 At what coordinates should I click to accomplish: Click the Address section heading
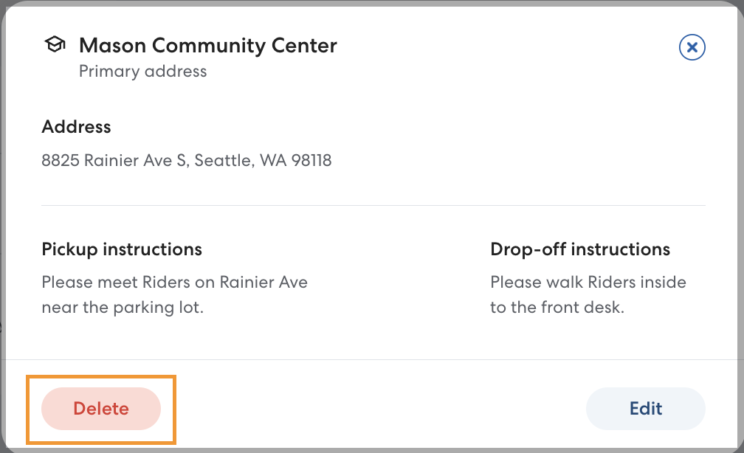(76, 127)
